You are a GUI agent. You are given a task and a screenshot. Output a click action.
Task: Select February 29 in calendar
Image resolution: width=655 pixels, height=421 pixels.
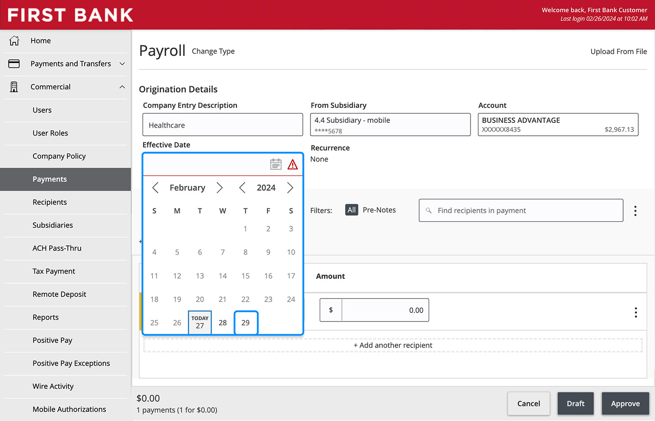click(246, 322)
